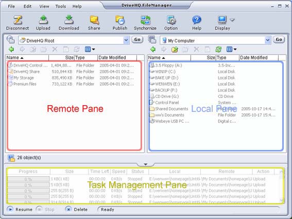Open the Option settings icon
Screen dimensions: 292x219
(x=171, y=20)
